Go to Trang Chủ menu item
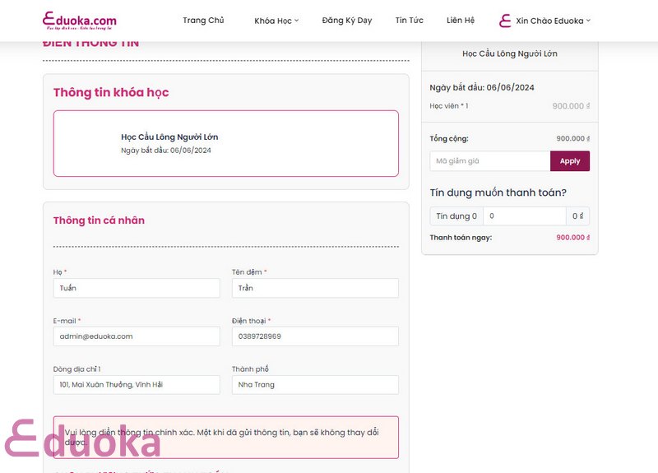658x473 pixels. tap(203, 20)
